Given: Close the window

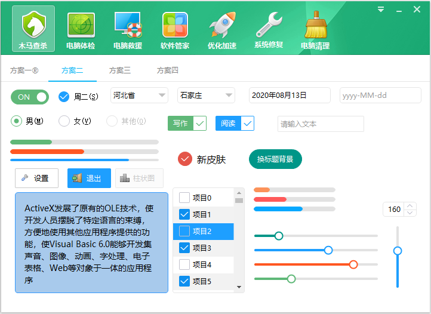Looking at the screenshot, I should tap(417, 10).
